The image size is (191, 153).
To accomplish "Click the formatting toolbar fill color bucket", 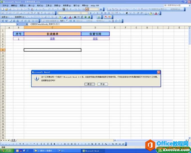I will pyautogui.click(x=151, y=13).
